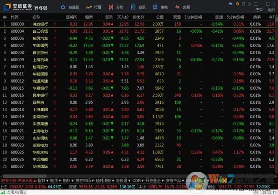
Task: Select the 中原高速 stock row
Action: coord(137,123)
